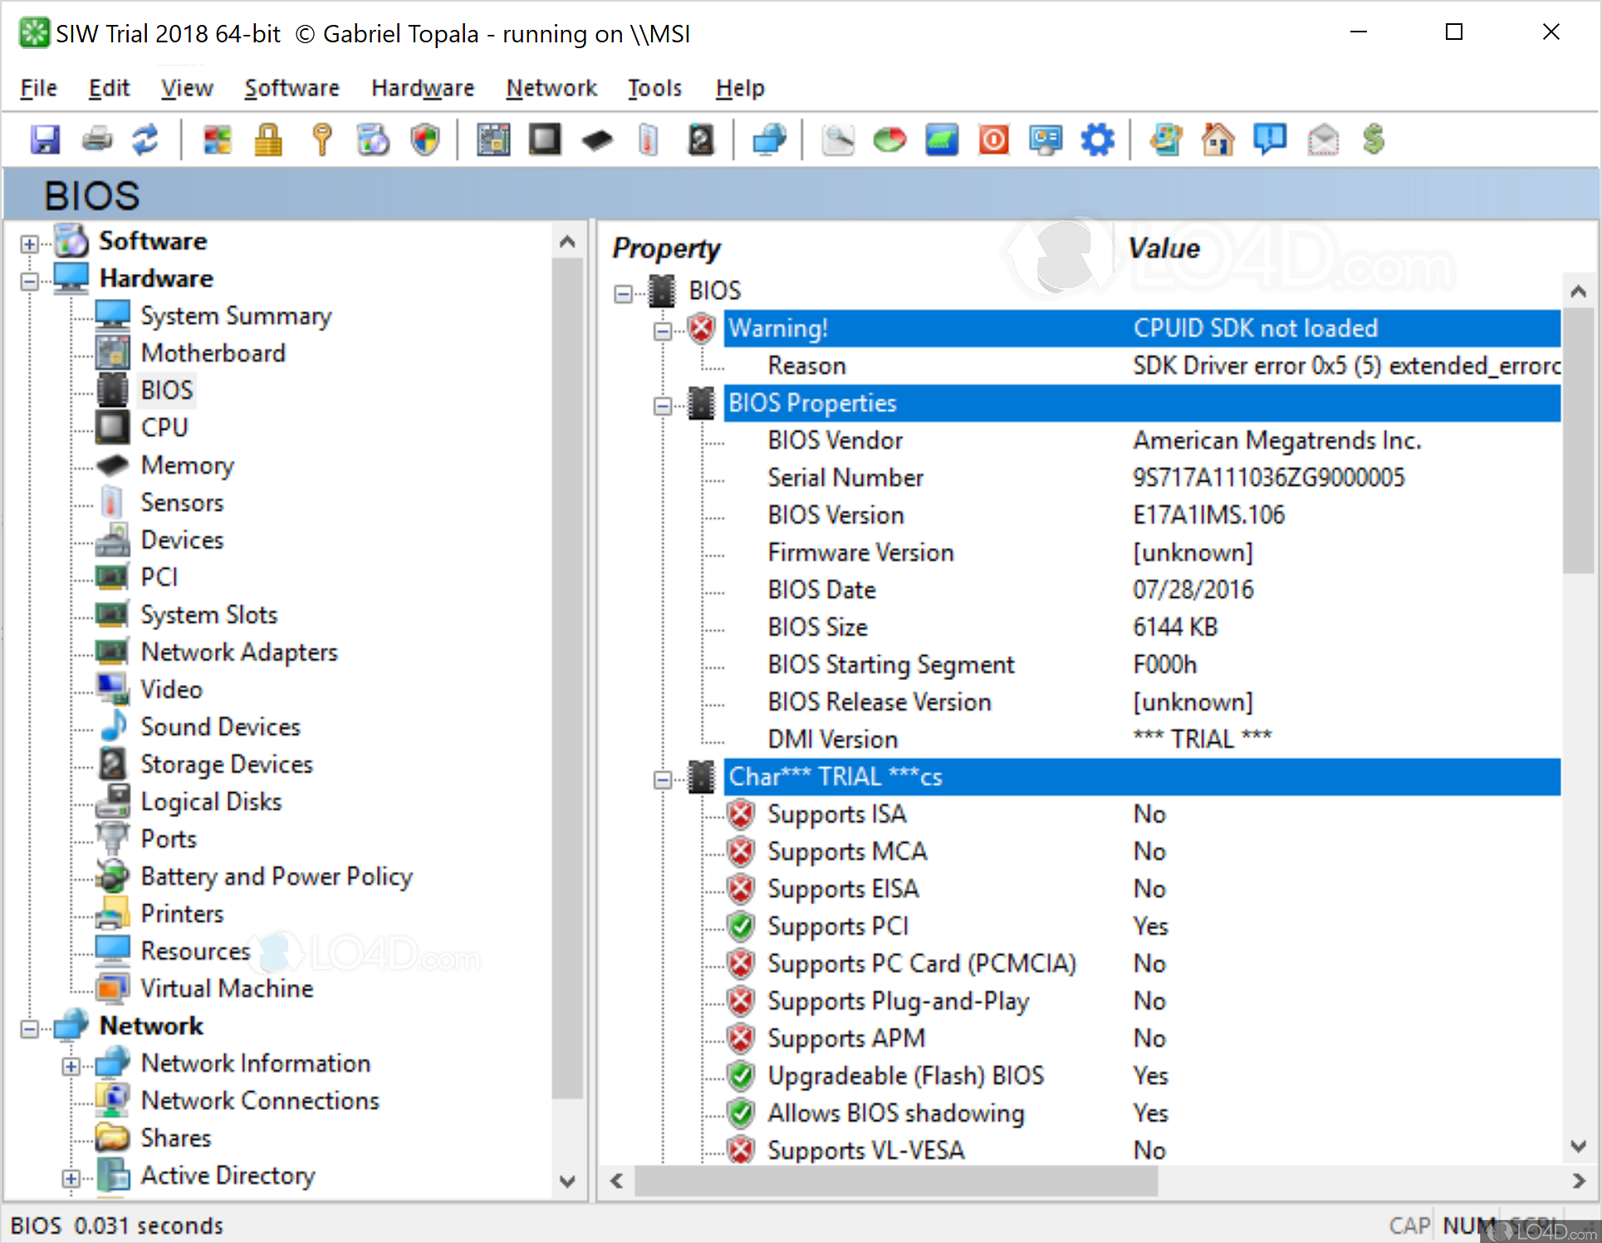Open SIW options via the gear icon
The width and height of the screenshot is (1602, 1243).
pos(1098,139)
